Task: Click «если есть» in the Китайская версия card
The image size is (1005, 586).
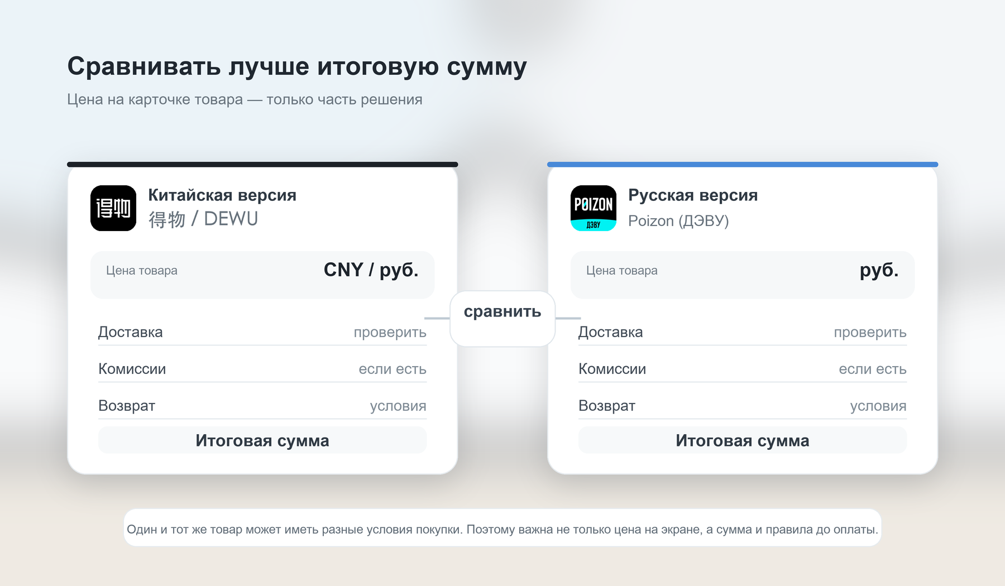Action: click(393, 369)
